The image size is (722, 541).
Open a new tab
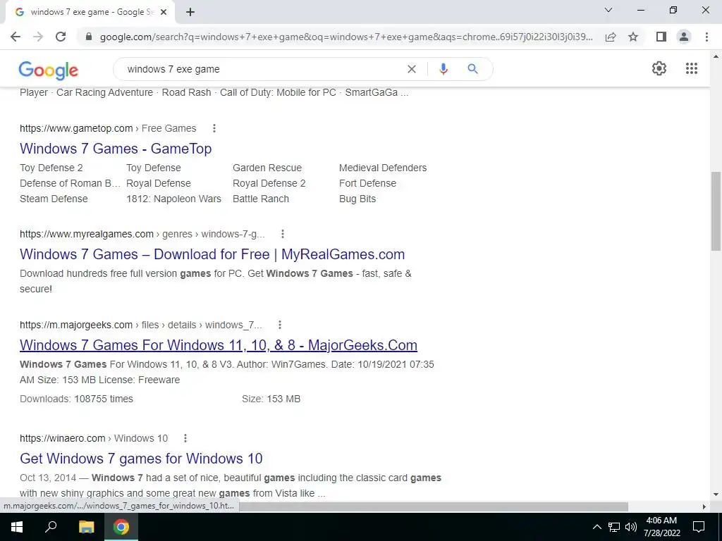(190, 13)
